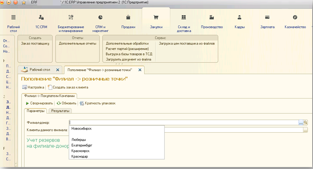Open the Рабочий стол section
The width and height of the screenshot is (313, 169).
13,23
